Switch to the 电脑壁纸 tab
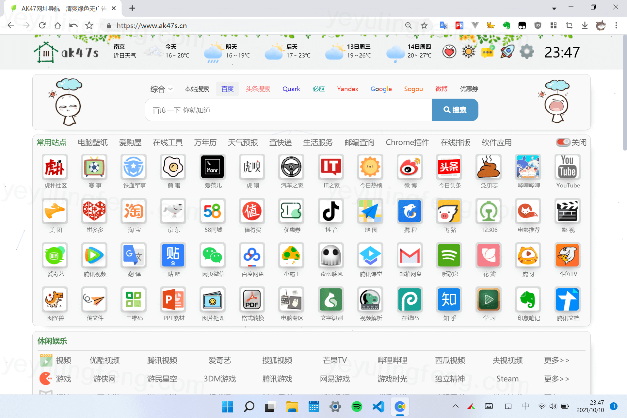627x418 pixels. [x=93, y=142]
